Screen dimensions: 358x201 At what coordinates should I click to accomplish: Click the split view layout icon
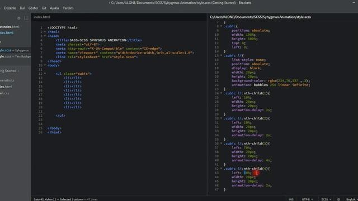[26, 18]
